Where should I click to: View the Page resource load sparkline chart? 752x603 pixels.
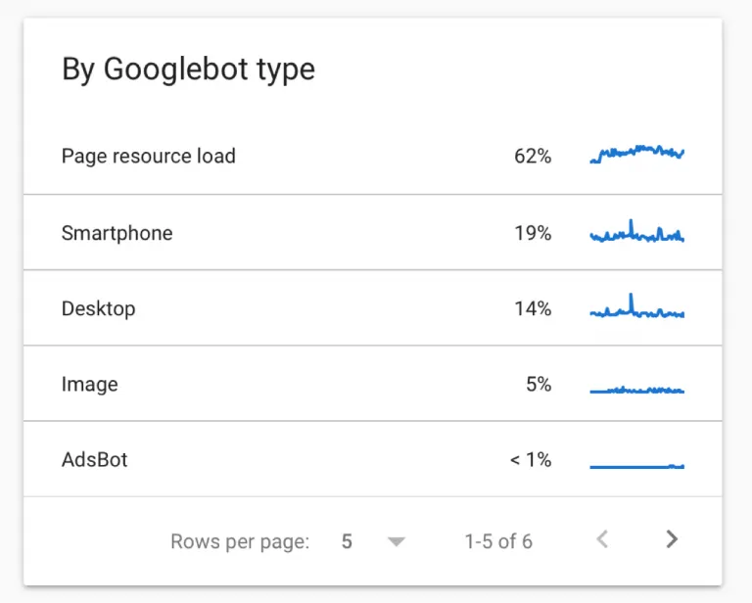click(x=636, y=154)
